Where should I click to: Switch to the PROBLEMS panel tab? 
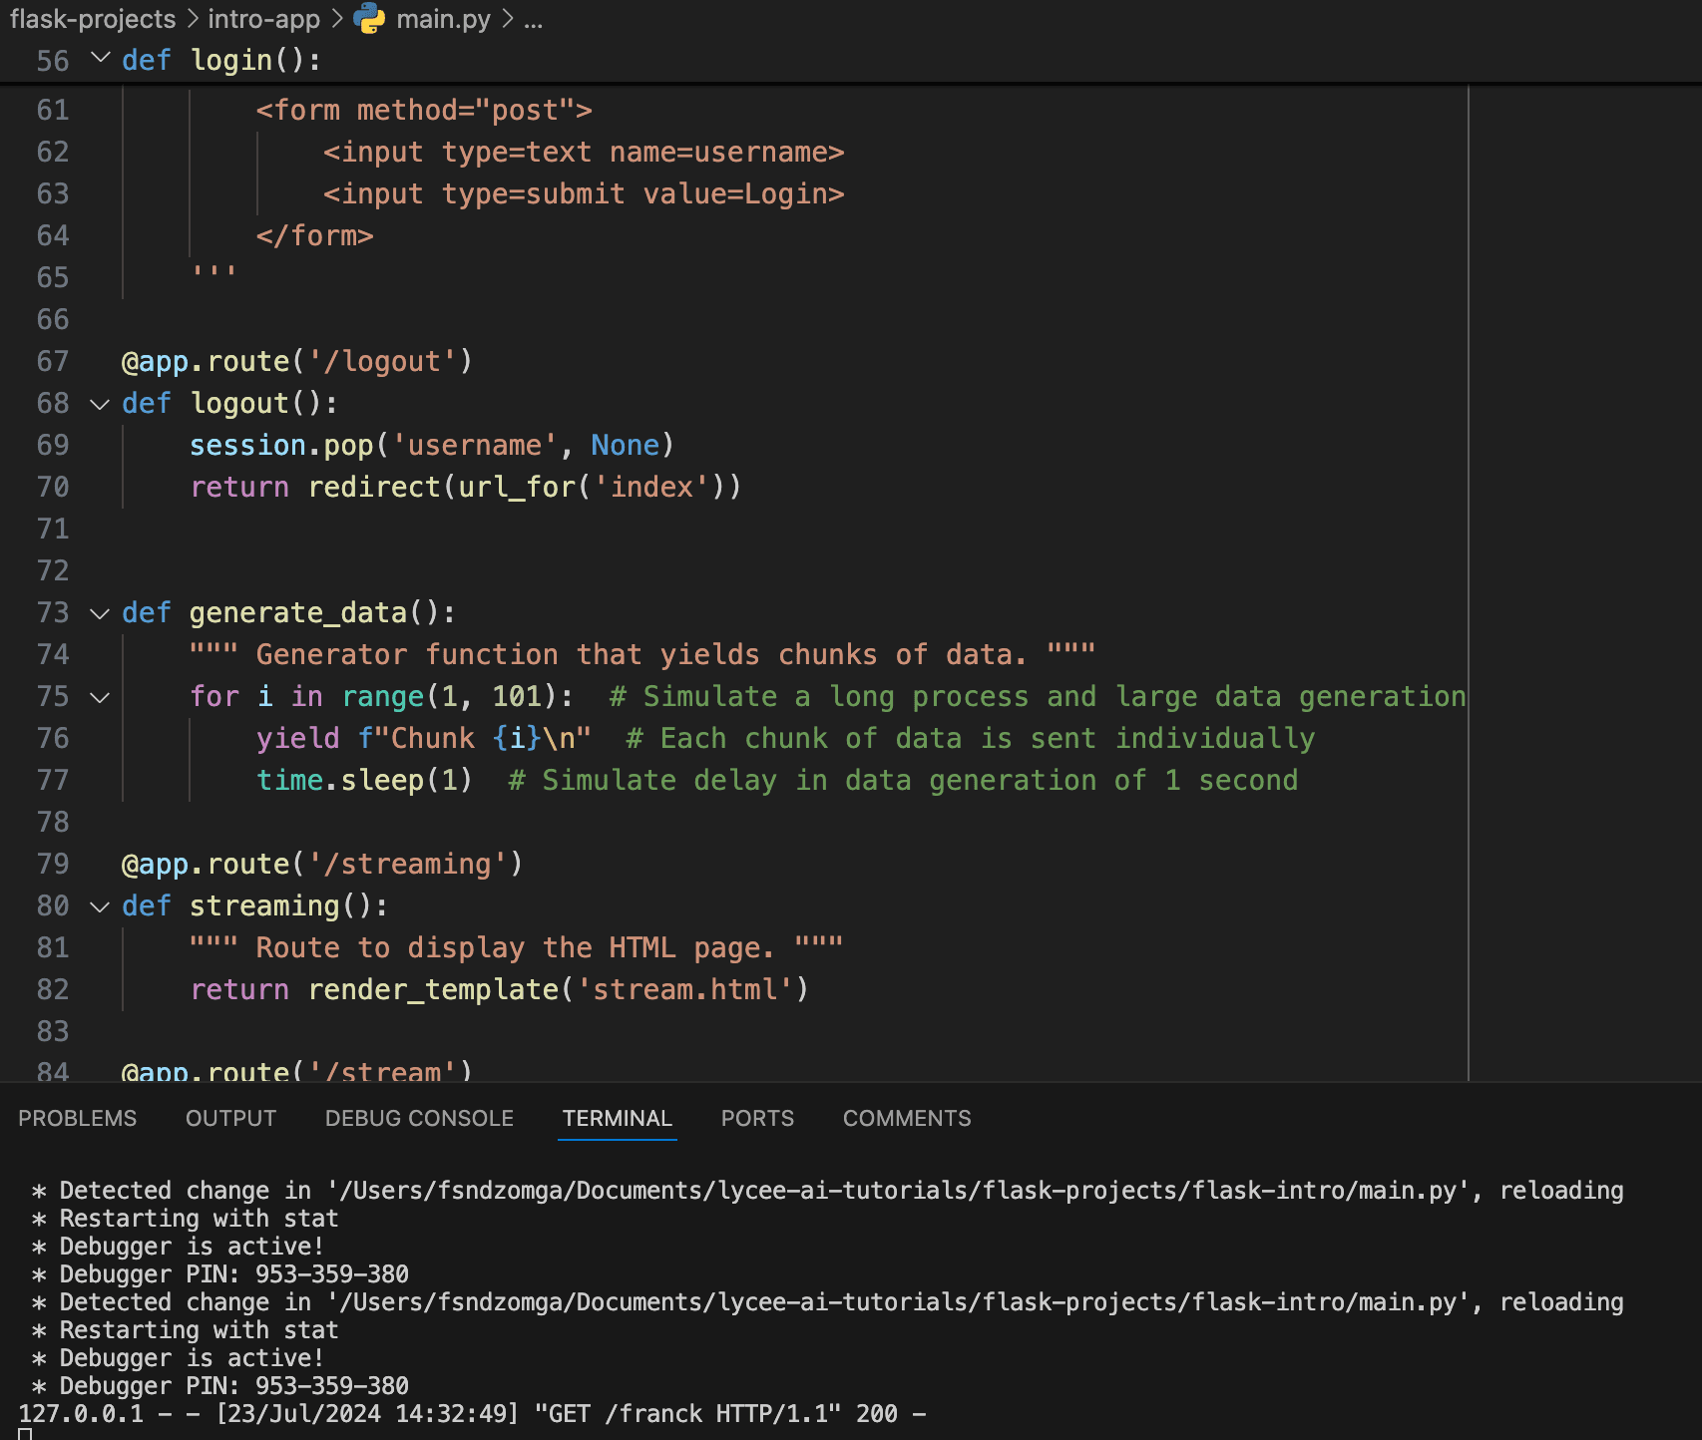click(77, 1118)
